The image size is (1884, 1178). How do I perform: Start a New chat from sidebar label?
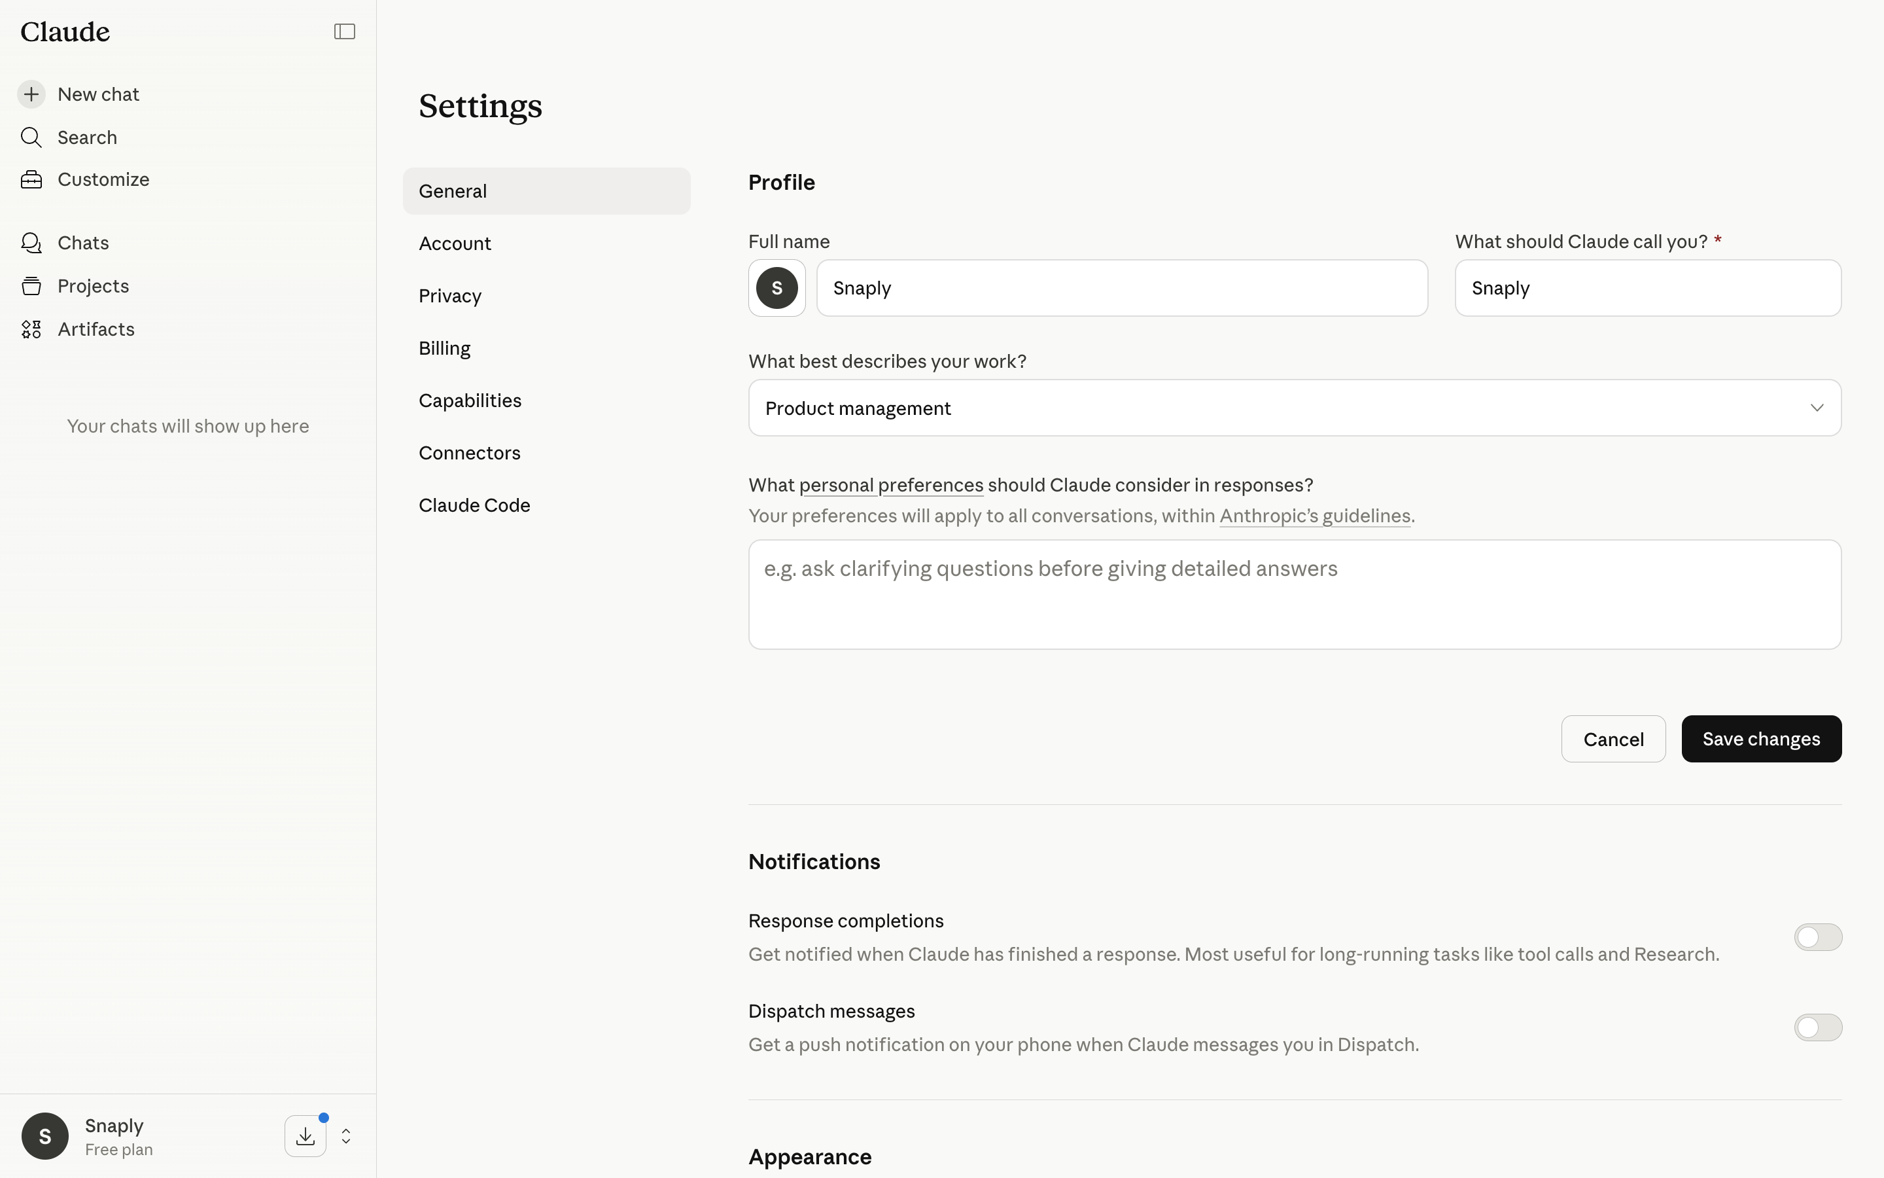(98, 94)
